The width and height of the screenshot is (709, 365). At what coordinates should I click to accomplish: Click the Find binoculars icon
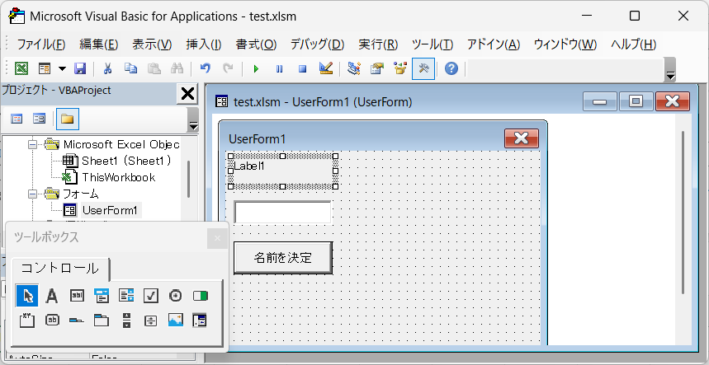point(177,68)
